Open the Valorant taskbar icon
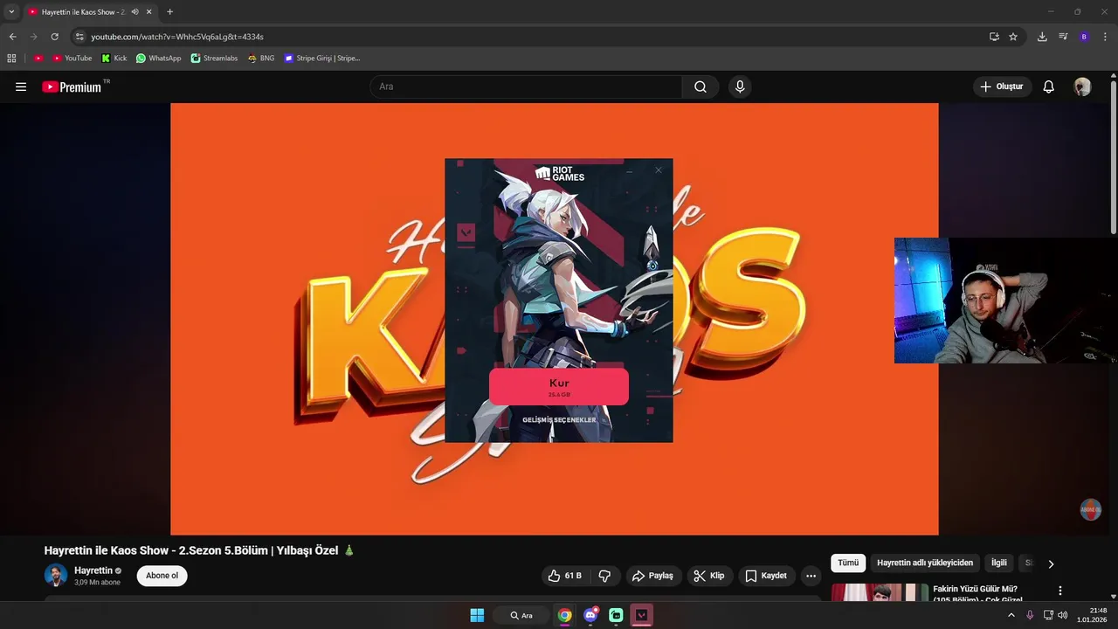Screen dimensions: 1118x629 pyautogui.click(x=642, y=615)
